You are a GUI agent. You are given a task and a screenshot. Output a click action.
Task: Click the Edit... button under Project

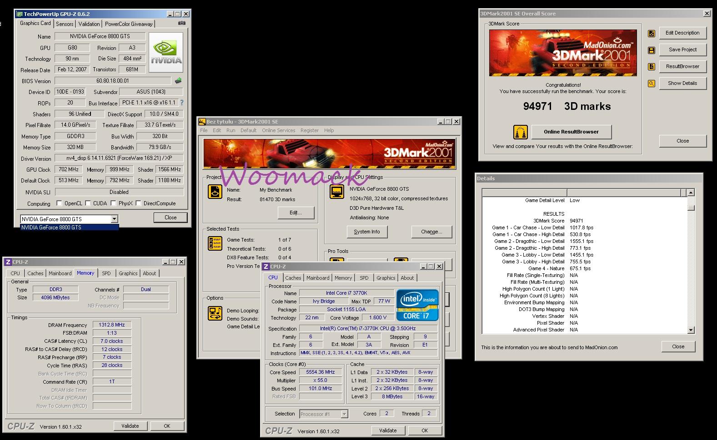click(296, 213)
